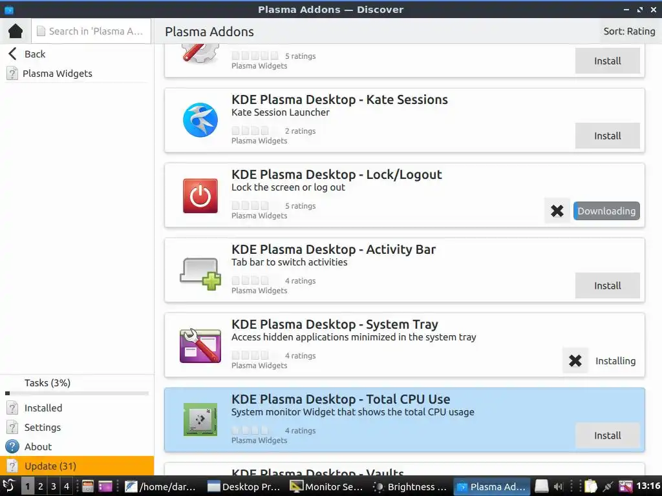Open the Settings section in sidebar
This screenshot has width=662, height=496.
tap(77, 428)
